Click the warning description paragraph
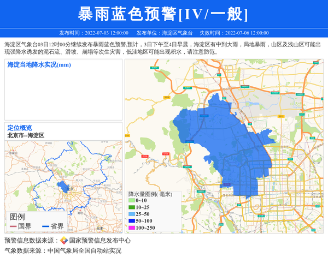 tap(162, 48)
